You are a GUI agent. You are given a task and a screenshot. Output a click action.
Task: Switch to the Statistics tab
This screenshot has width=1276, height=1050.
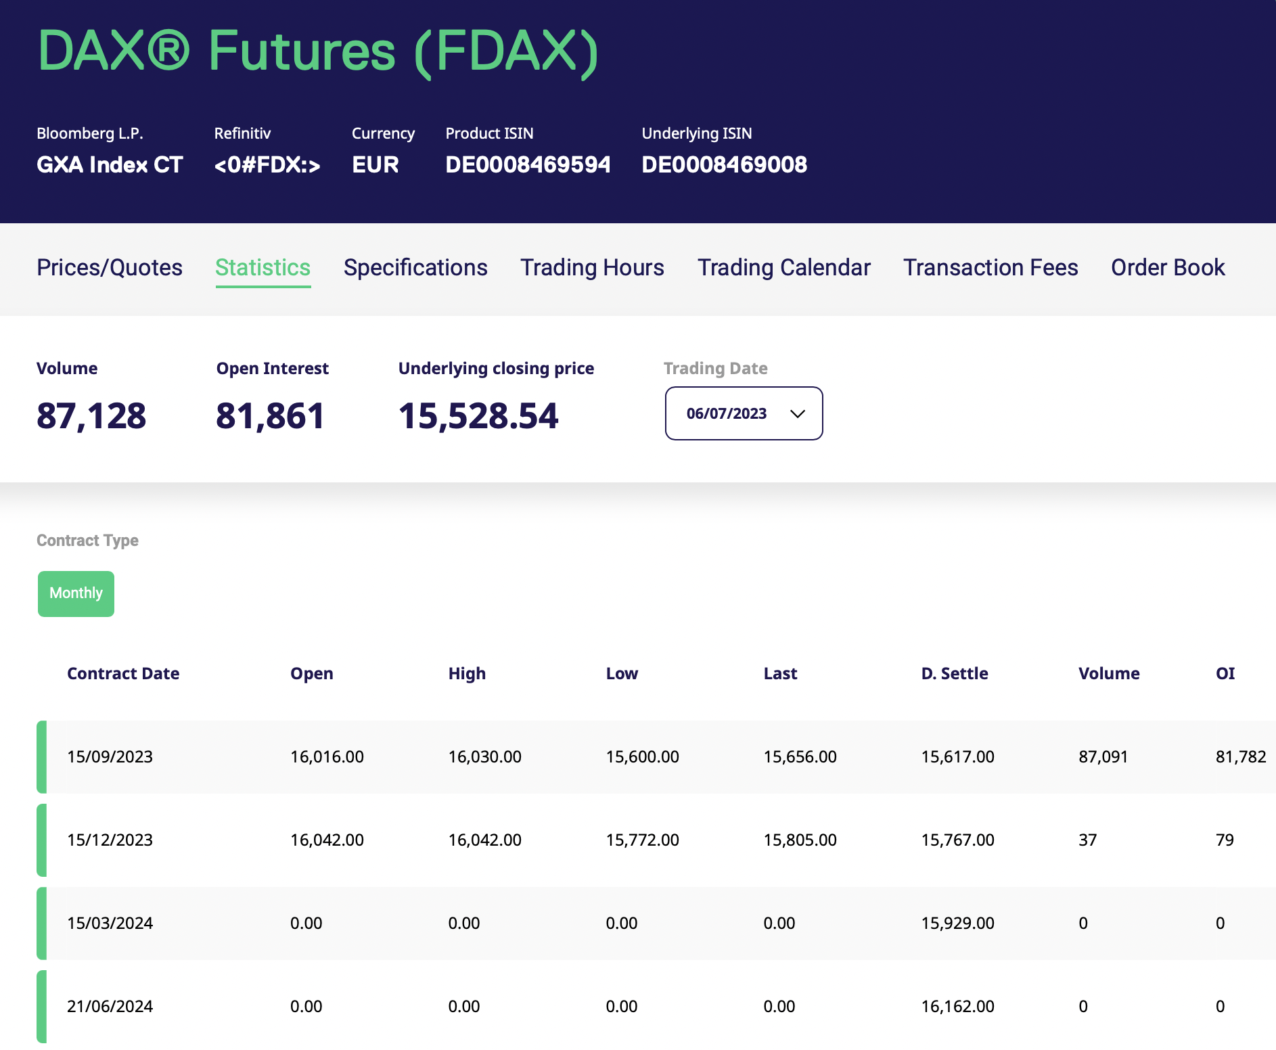[x=263, y=268]
